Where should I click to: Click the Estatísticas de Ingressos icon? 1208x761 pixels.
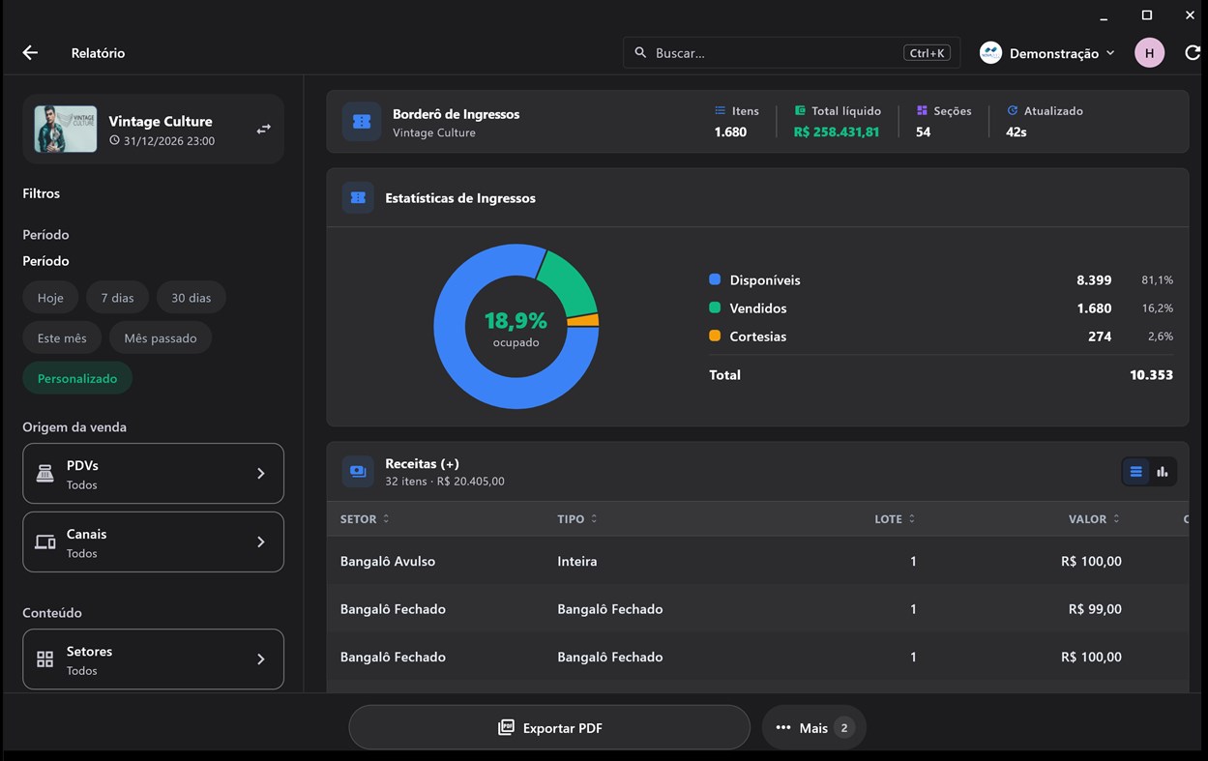(358, 197)
